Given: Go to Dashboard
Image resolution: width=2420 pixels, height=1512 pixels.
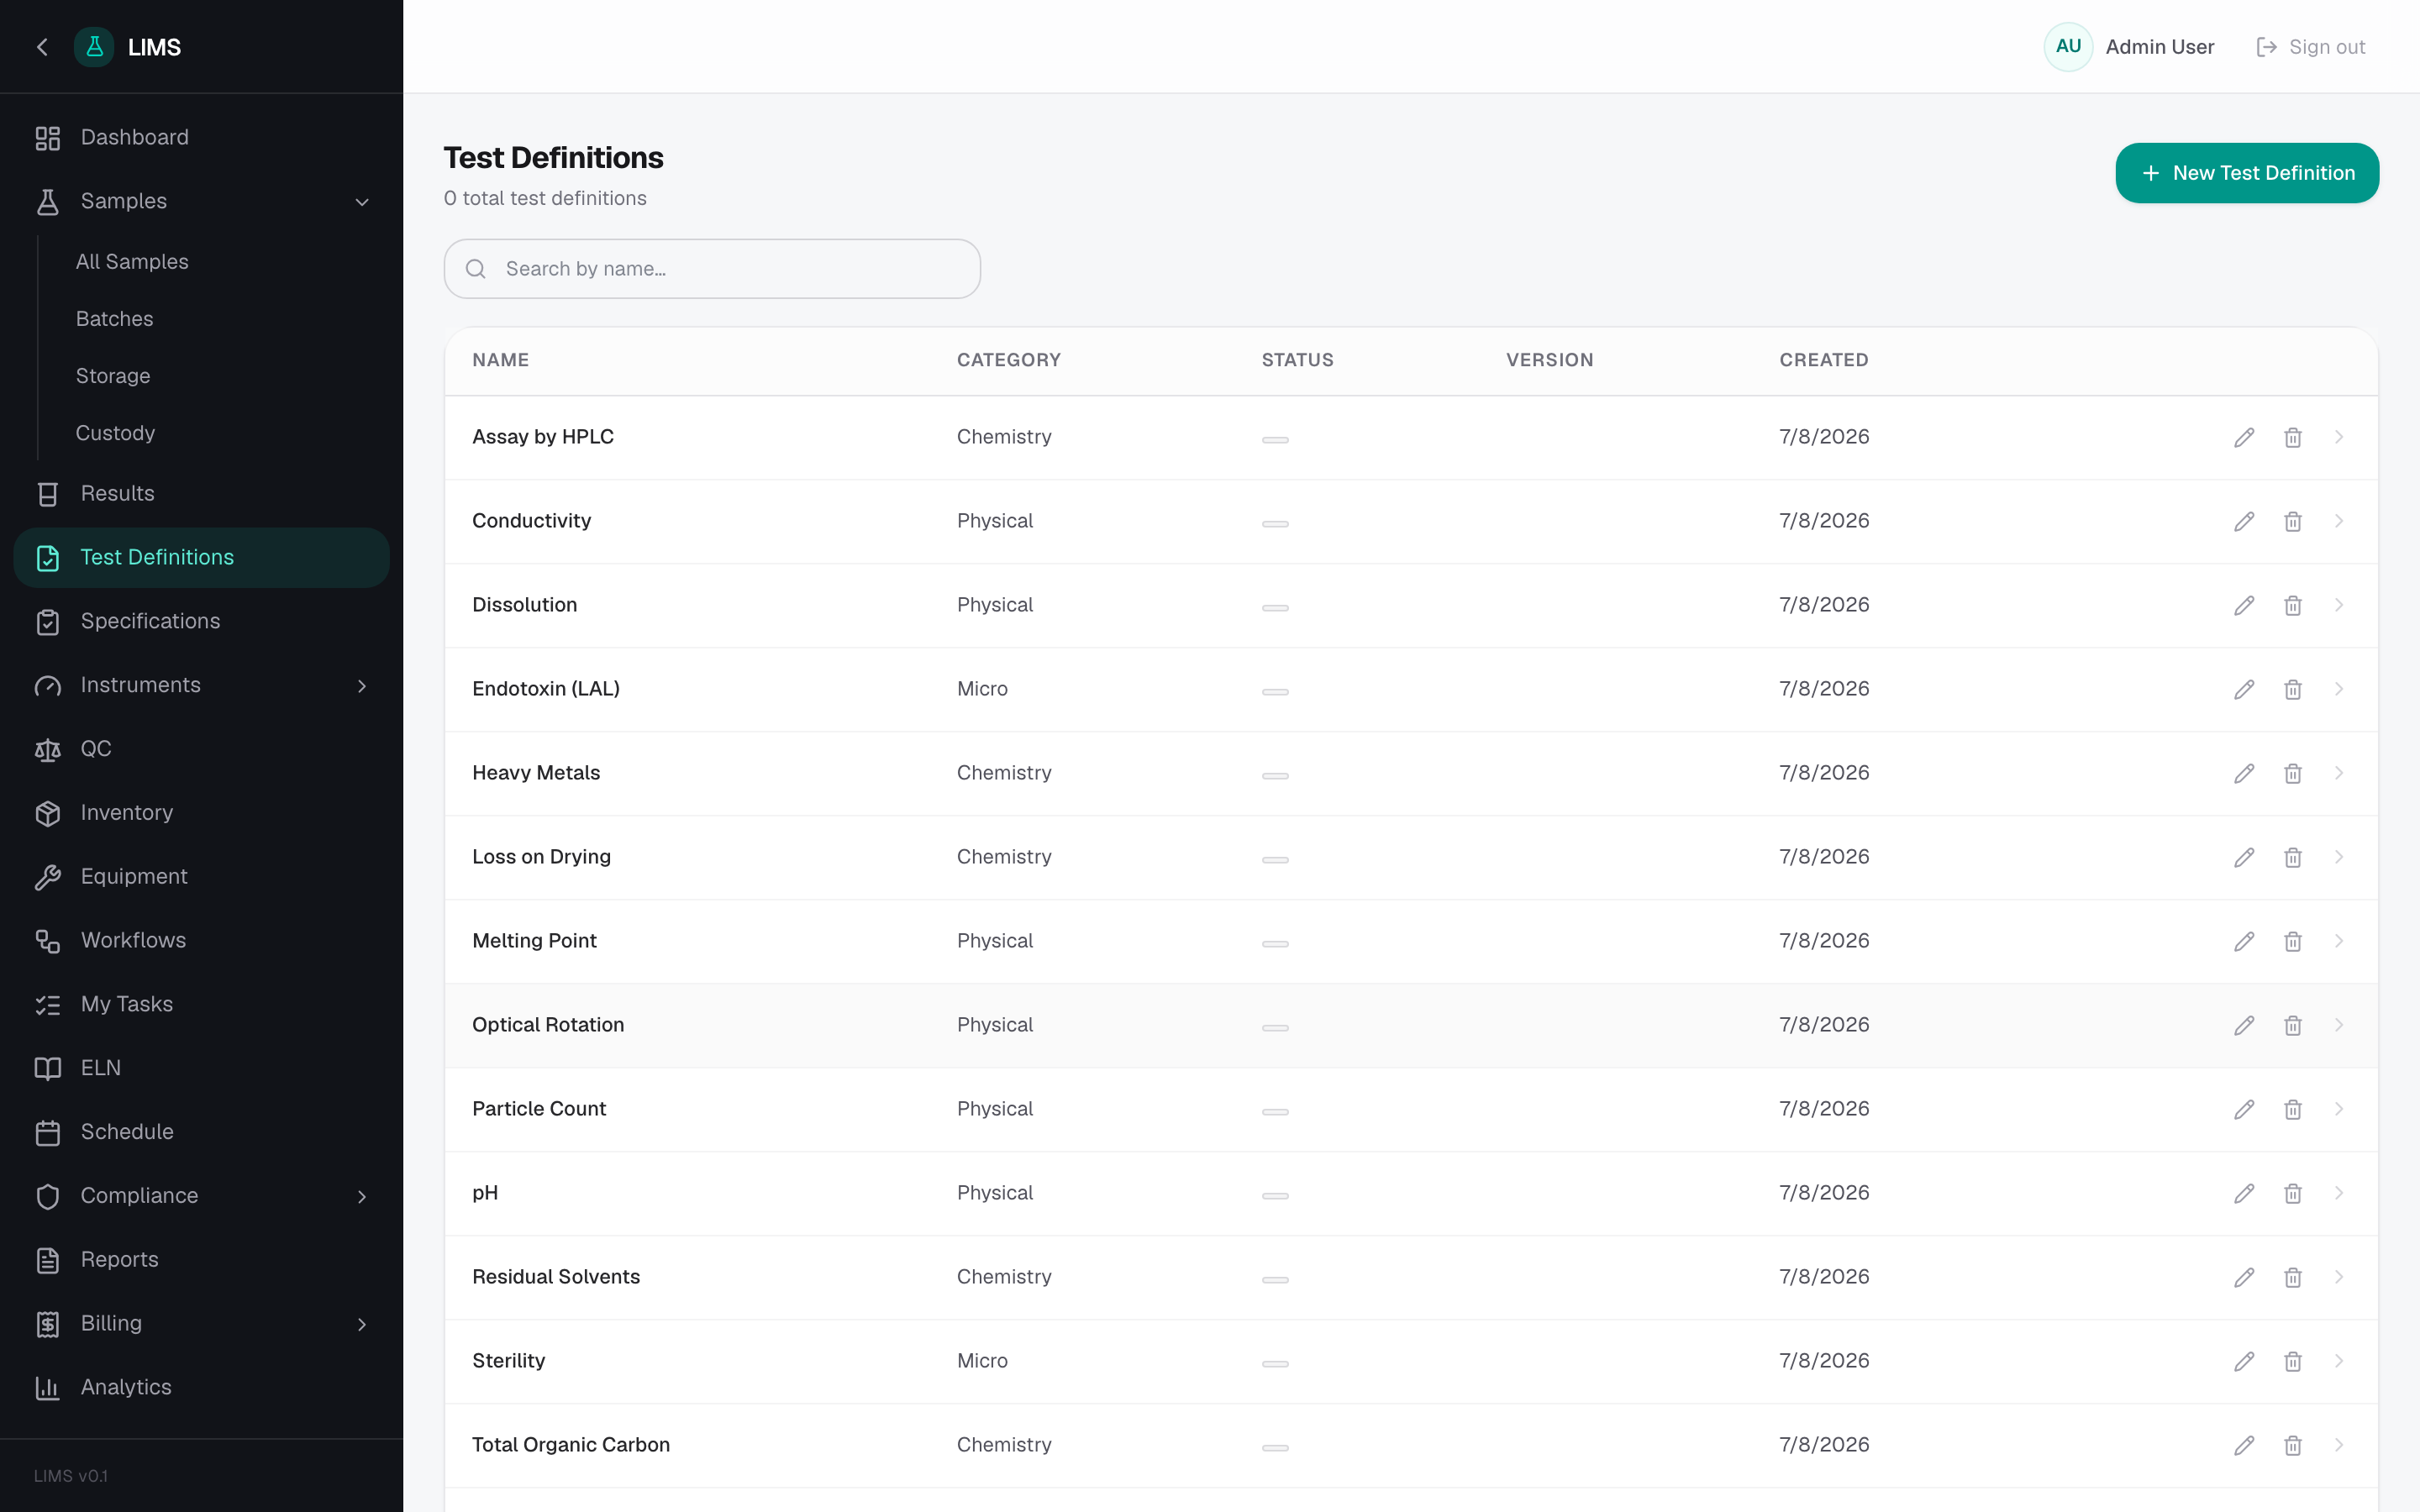Looking at the screenshot, I should pos(201,138).
